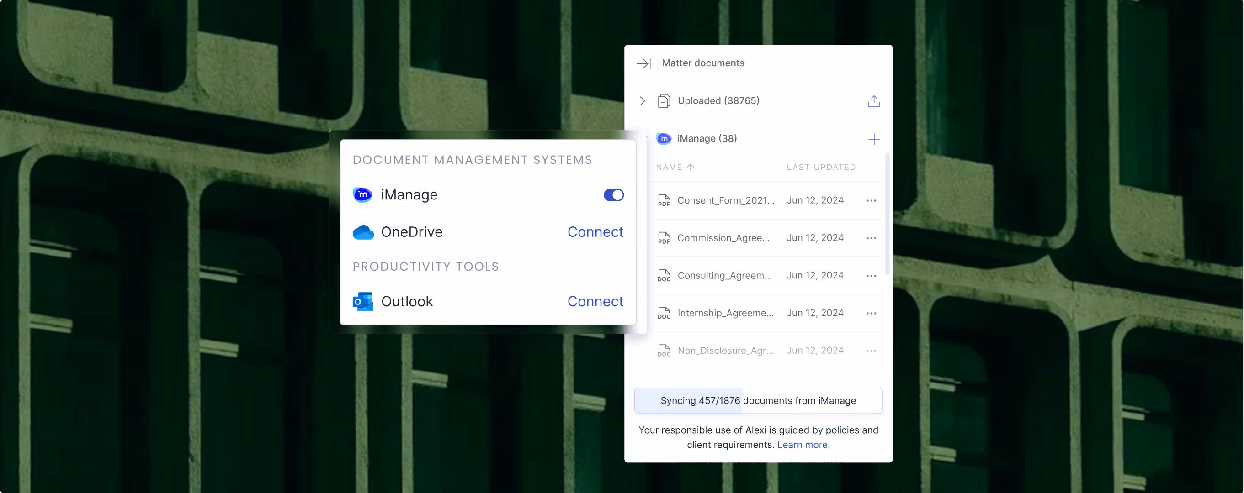Click the document icon next to Uploaded

tap(665, 100)
